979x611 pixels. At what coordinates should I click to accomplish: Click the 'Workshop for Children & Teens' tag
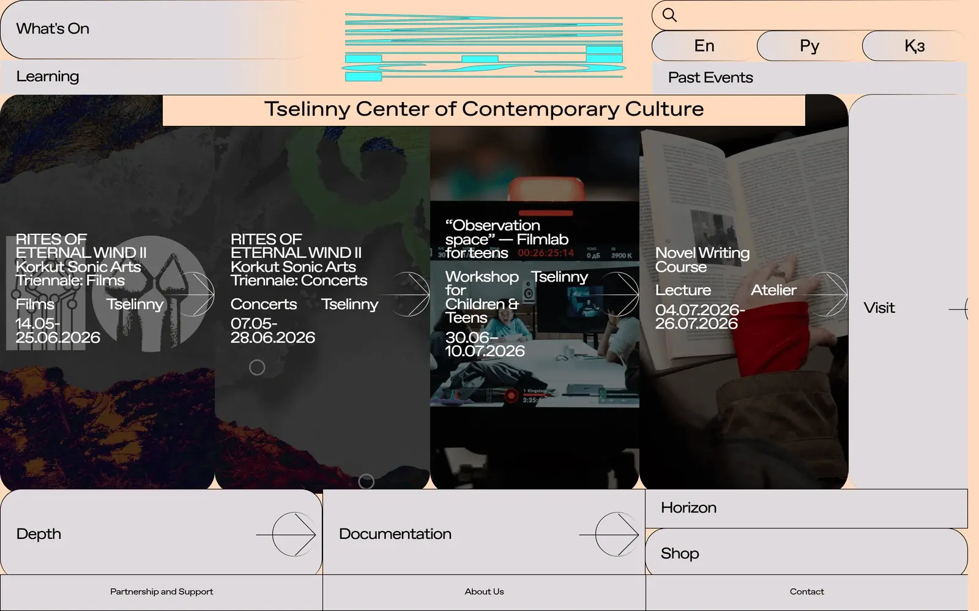coord(482,298)
